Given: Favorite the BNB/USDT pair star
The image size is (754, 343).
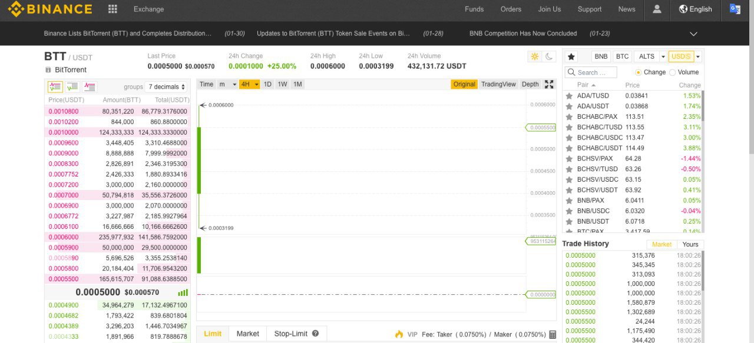Looking at the screenshot, I should pyautogui.click(x=569, y=222).
